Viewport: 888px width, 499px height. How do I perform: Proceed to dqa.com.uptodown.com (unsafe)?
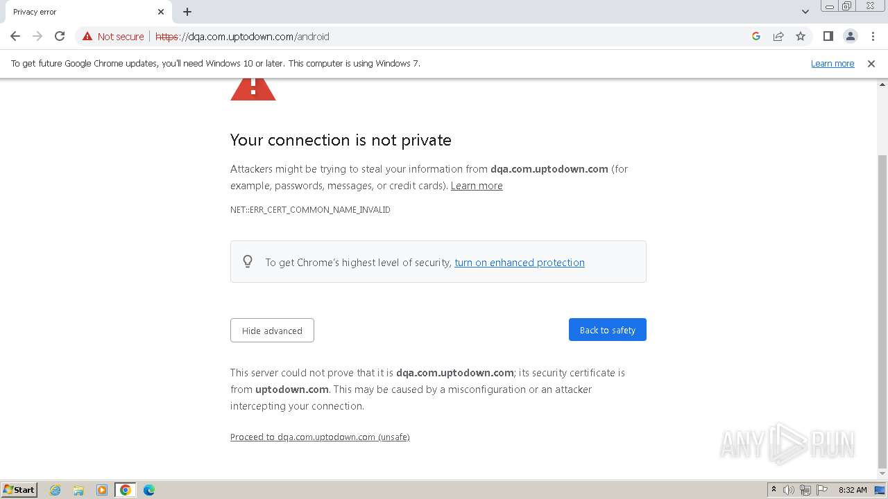click(320, 437)
